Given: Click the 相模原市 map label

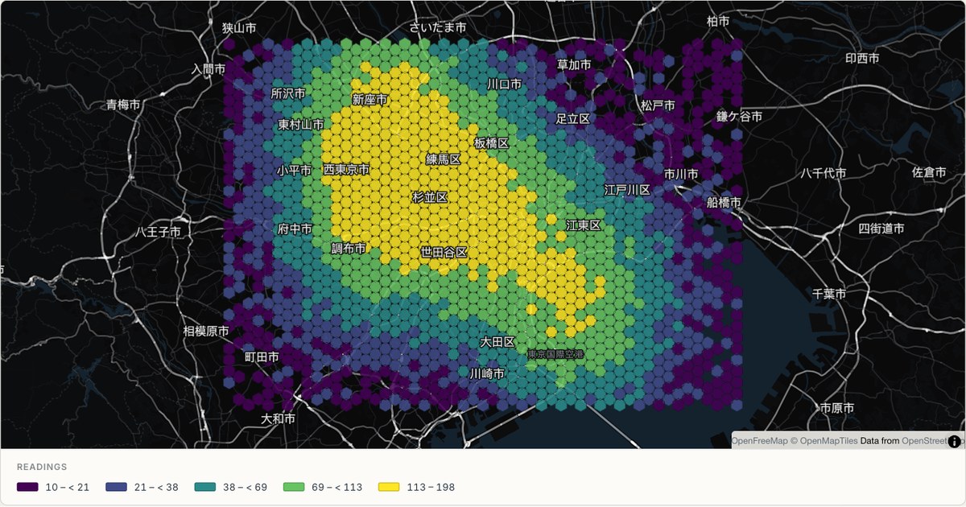Looking at the screenshot, I should coord(205,332).
